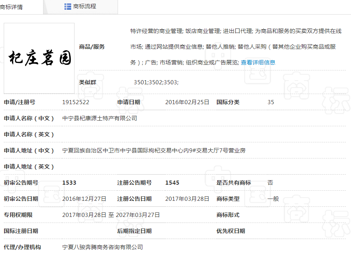This screenshot has width=351, height=254.
Task: Click the 杞庄茗园 trademark image
Action: click(39, 58)
